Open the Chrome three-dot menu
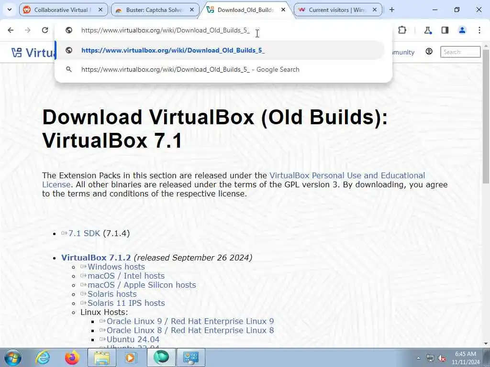Viewport: 490px width, 367px height. 479,30
